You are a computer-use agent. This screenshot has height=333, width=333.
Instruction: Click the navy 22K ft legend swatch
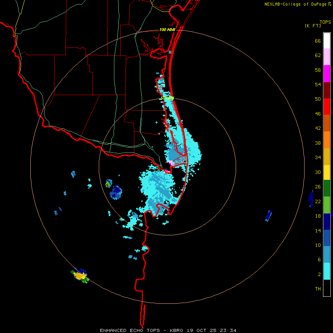tap(327, 222)
